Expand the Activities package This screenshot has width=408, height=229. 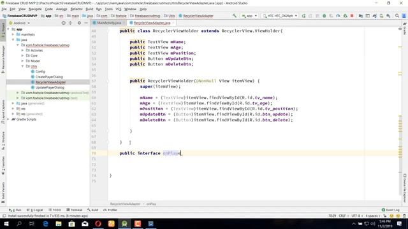pos(22,50)
